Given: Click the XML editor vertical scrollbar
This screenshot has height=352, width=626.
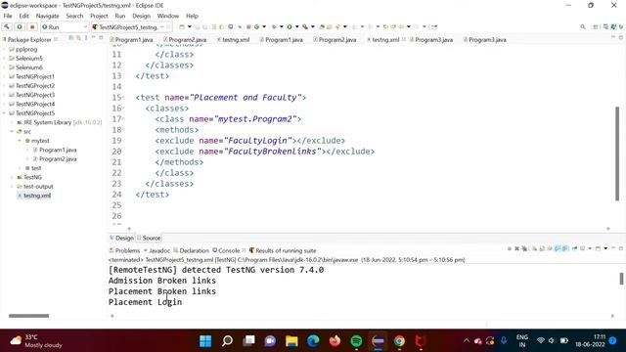Looking at the screenshot, I should [x=617, y=154].
